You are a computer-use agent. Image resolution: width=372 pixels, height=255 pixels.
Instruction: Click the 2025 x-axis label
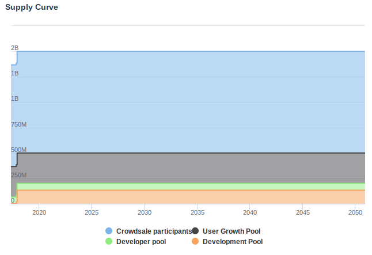pyautogui.click(x=92, y=212)
